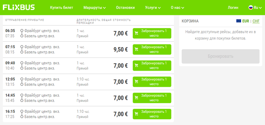Image resolution: width=265 pixels, height=125 pixels.
Task: Expand the Маршруты dropdown menu
Action: [95, 8]
